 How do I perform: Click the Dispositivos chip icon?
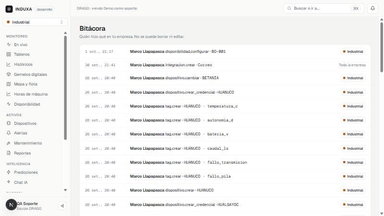coord(9,123)
